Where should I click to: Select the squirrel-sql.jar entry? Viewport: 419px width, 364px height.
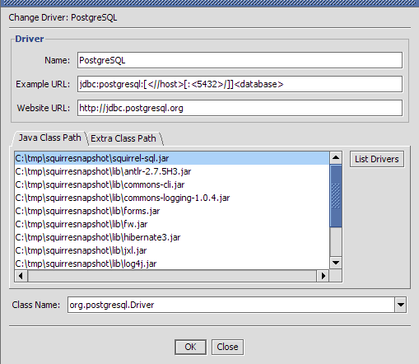point(172,158)
